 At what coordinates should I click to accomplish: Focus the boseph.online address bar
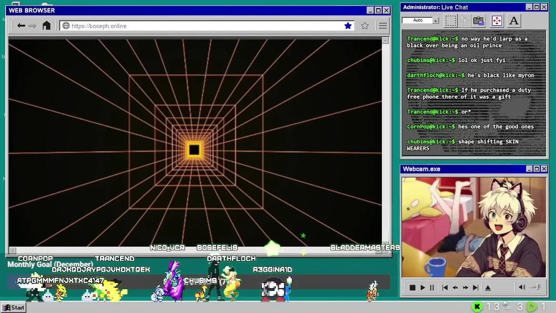[x=207, y=26]
